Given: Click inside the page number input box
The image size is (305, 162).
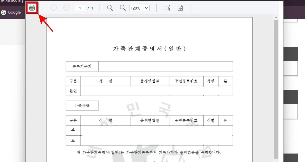Looking at the screenshot, I should tap(80, 8).
